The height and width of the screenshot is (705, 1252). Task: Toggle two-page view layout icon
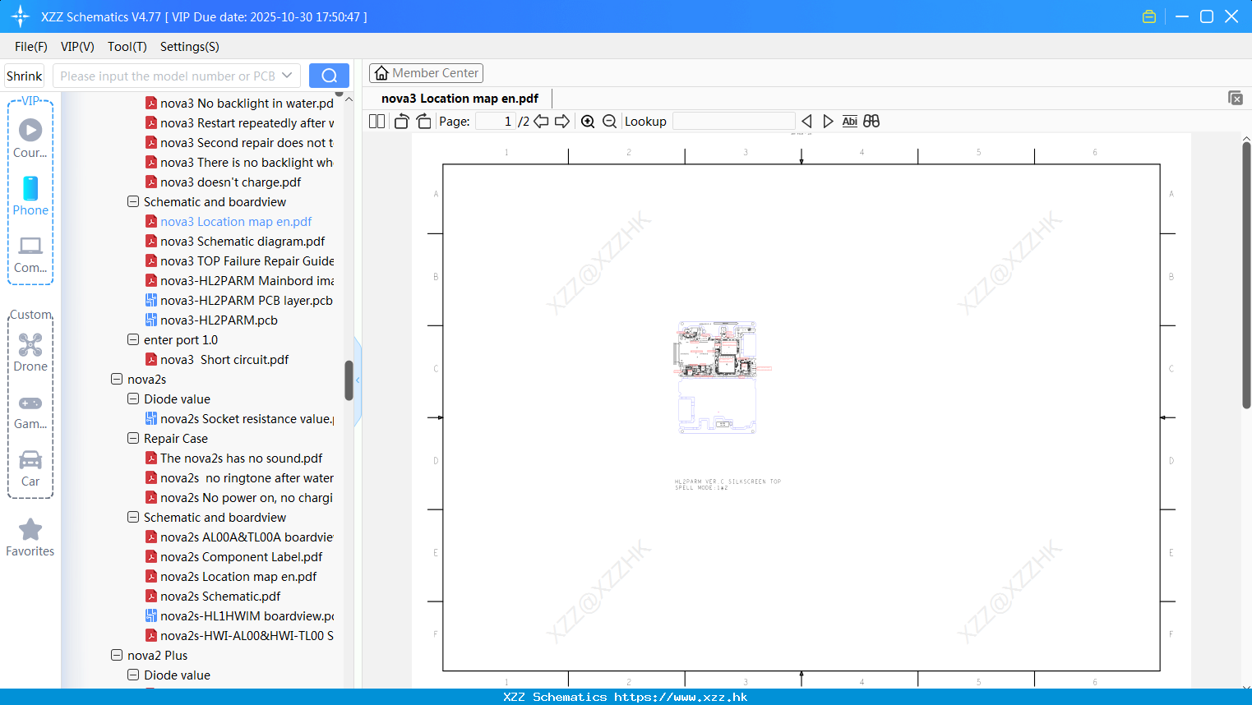tap(377, 122)
